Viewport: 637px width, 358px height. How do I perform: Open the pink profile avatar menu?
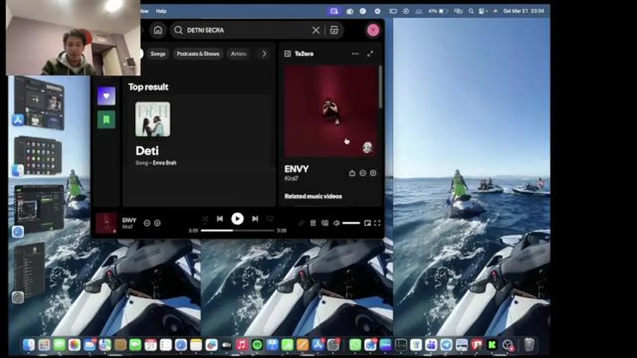click(373, 30)
